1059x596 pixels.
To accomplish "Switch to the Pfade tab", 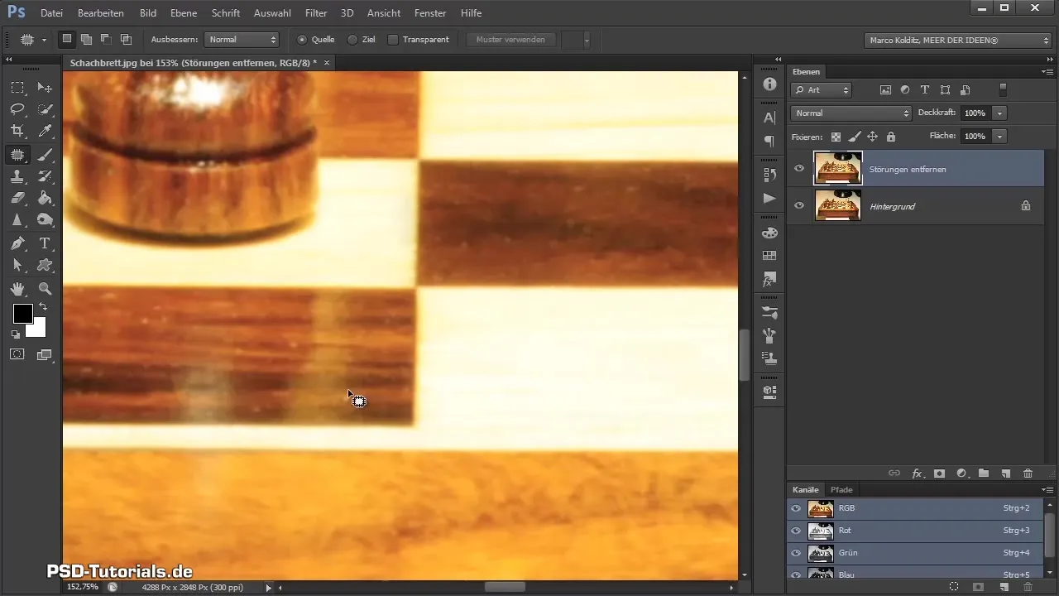I will (x=841, y=489).
